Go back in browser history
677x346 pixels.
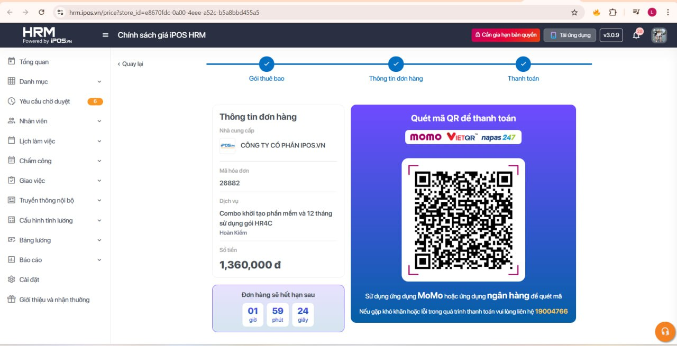(10, 12)
